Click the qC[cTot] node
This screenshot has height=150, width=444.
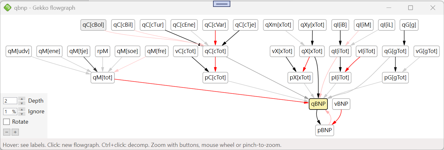[x=215, y=51]
